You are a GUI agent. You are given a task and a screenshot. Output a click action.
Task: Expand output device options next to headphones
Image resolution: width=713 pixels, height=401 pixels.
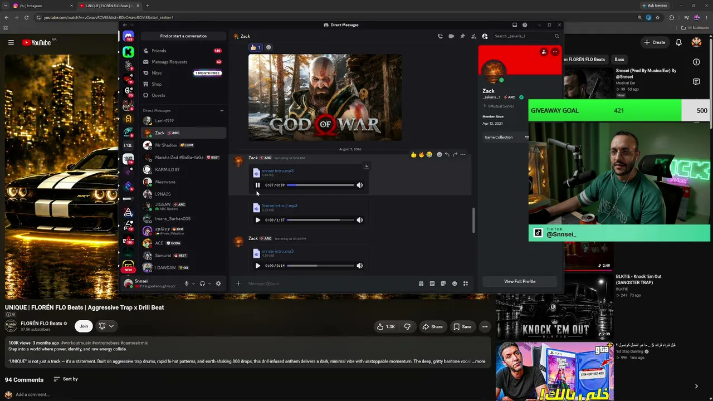pyautogui.click(x=209, y=283)
